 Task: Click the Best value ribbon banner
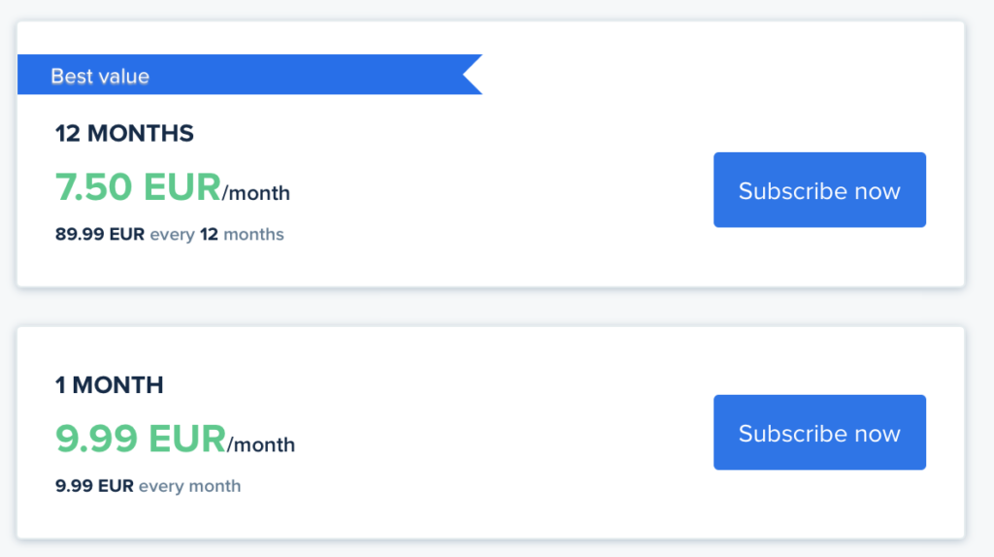[291, 75]
